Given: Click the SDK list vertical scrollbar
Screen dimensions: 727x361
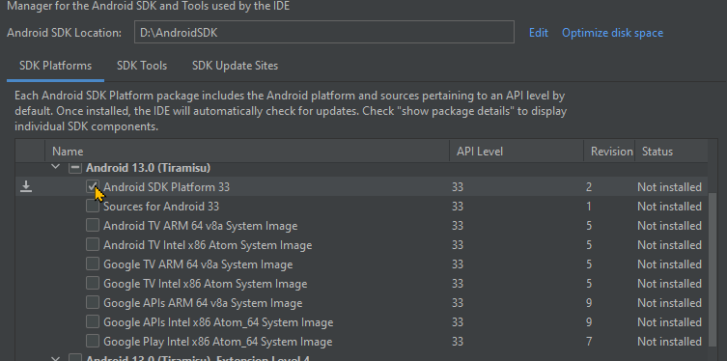Looking at the screenshot, I should click(713, 270).
